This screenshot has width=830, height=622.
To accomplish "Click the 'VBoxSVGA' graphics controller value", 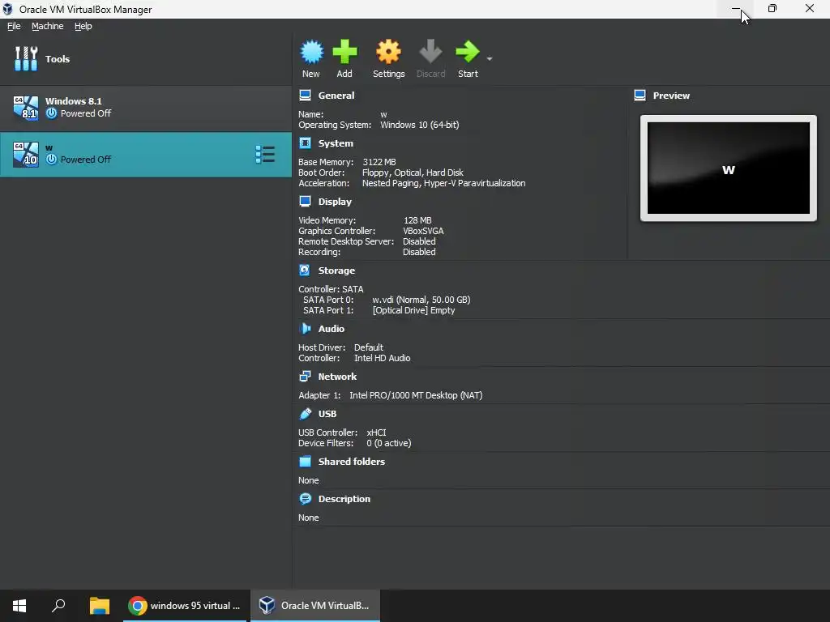I will tap(423, 231).
